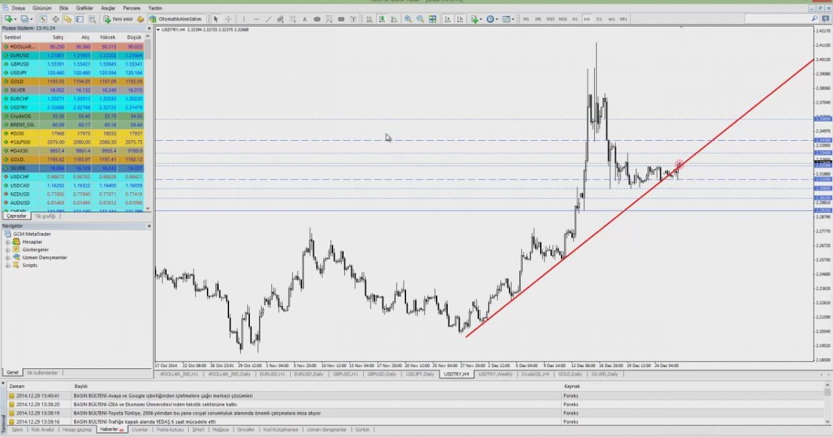Expand the Hesaplar tree node

point(8,242)
